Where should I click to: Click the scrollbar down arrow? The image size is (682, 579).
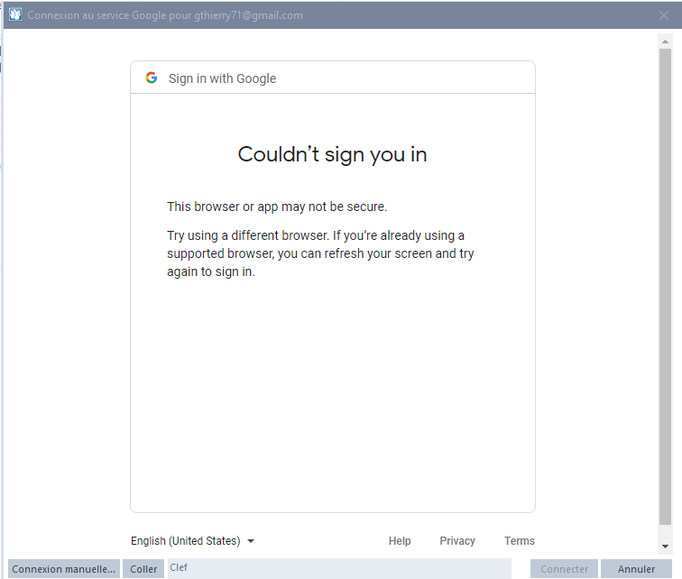pyautogui.click(x=665, y=547)
